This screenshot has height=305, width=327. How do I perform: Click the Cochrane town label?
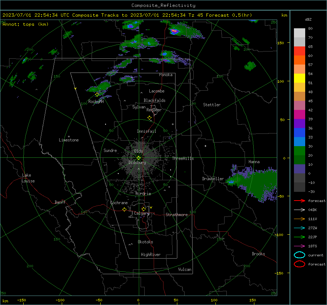tap(119, 203)
